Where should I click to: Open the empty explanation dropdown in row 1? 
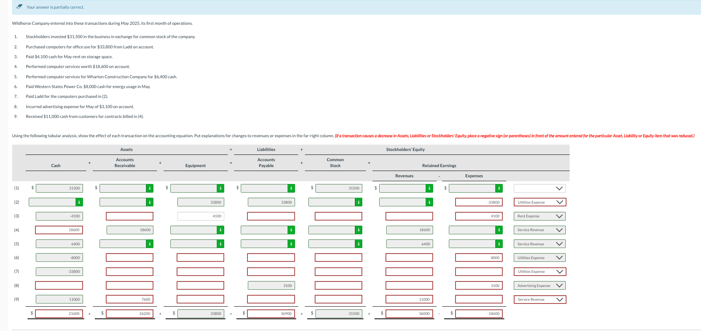[540, 188]
